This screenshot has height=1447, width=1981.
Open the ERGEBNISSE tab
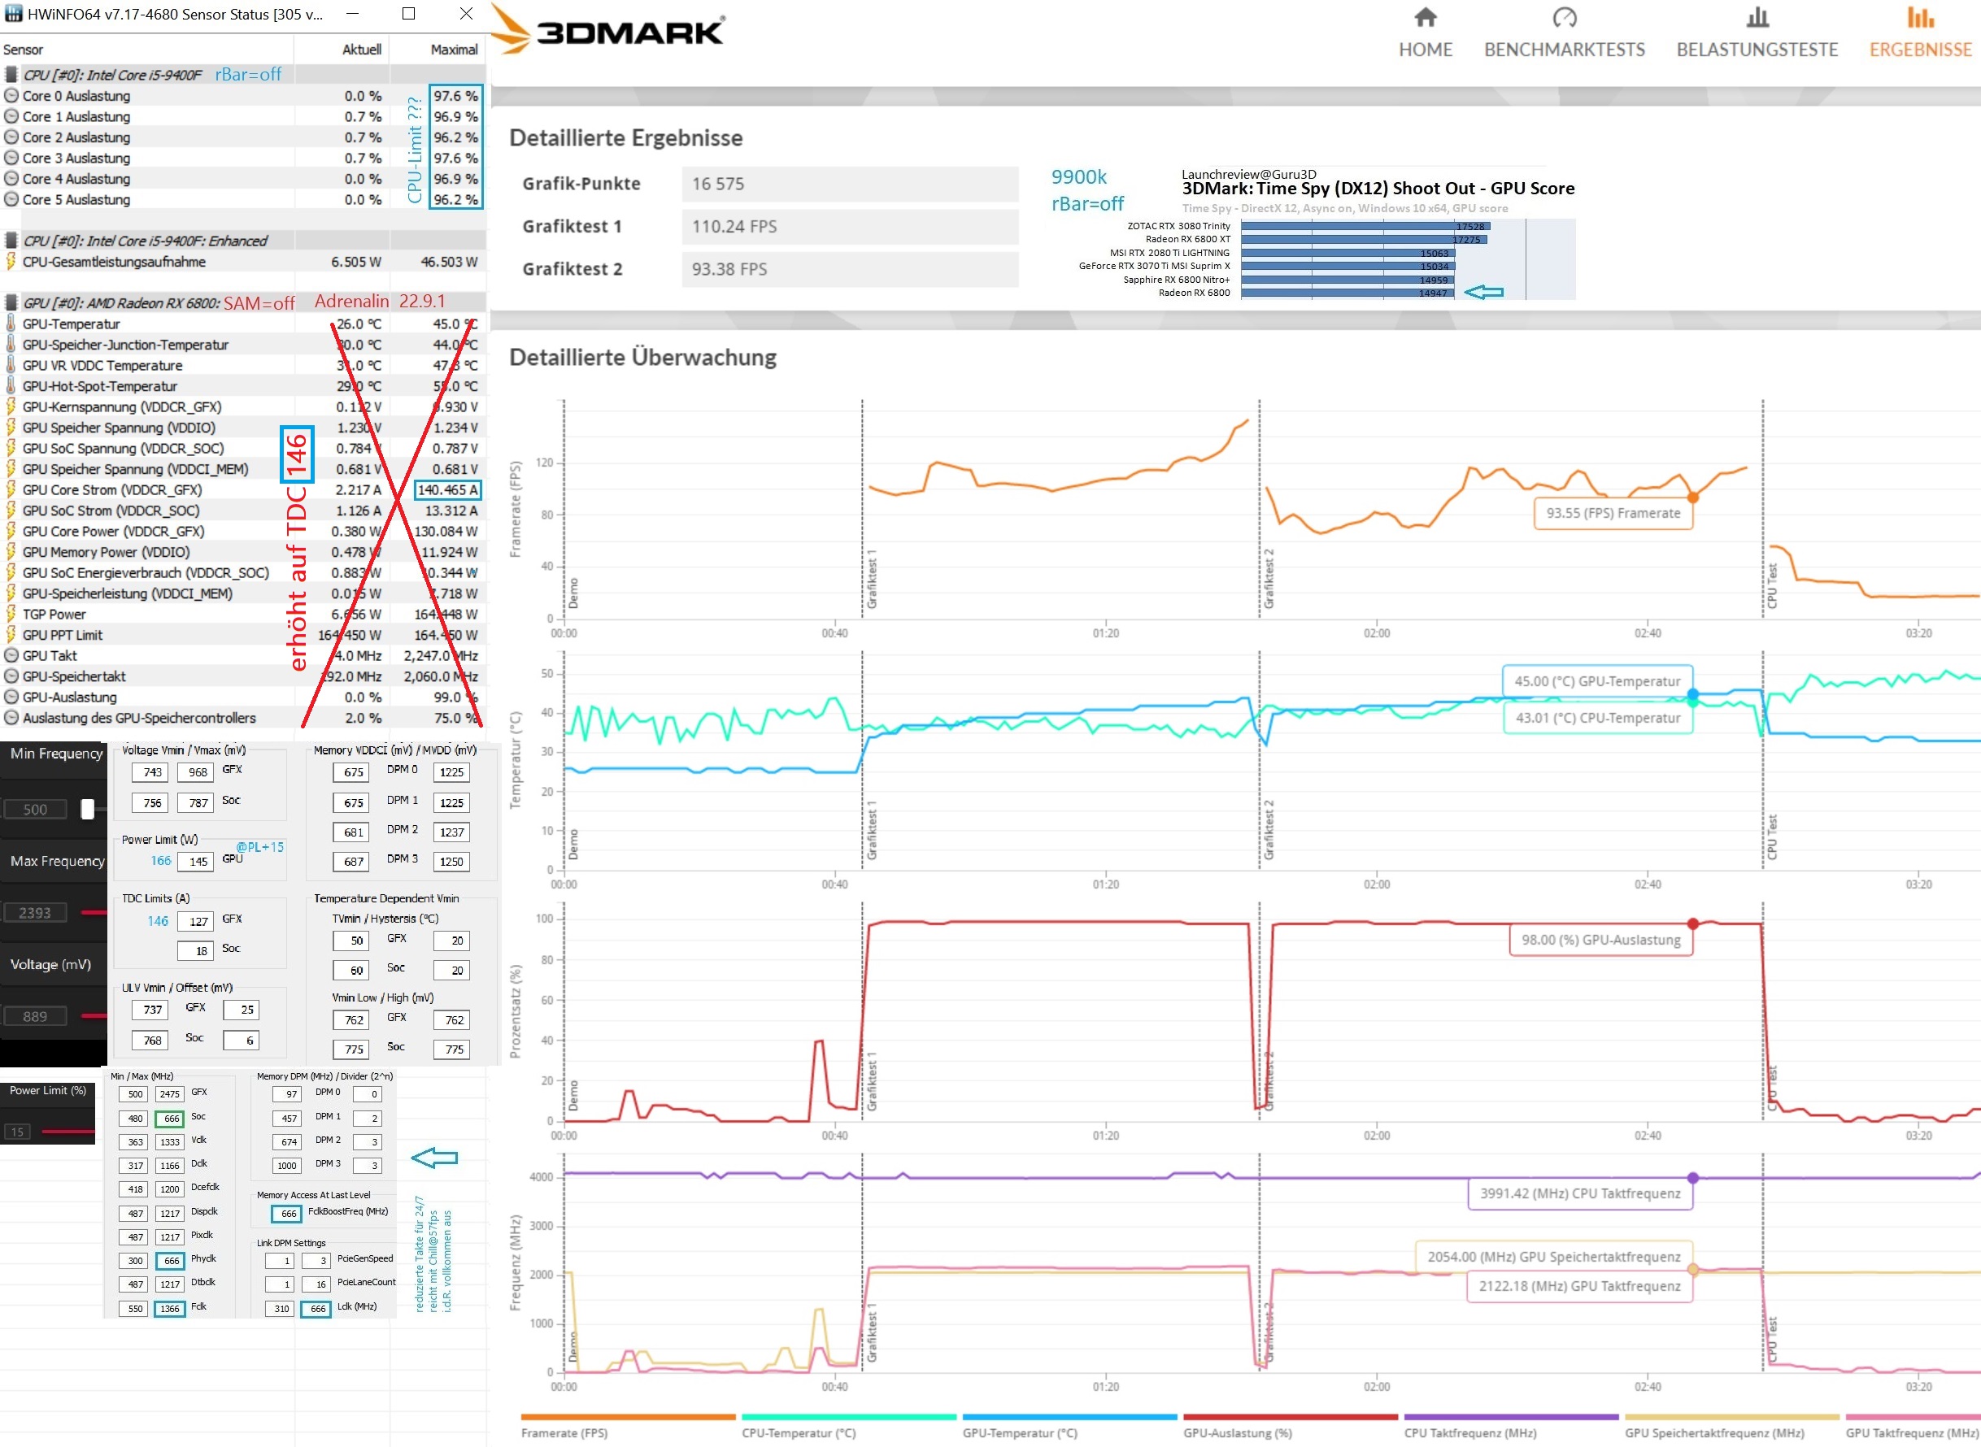pyautogui.click(x=1920, y=50)
